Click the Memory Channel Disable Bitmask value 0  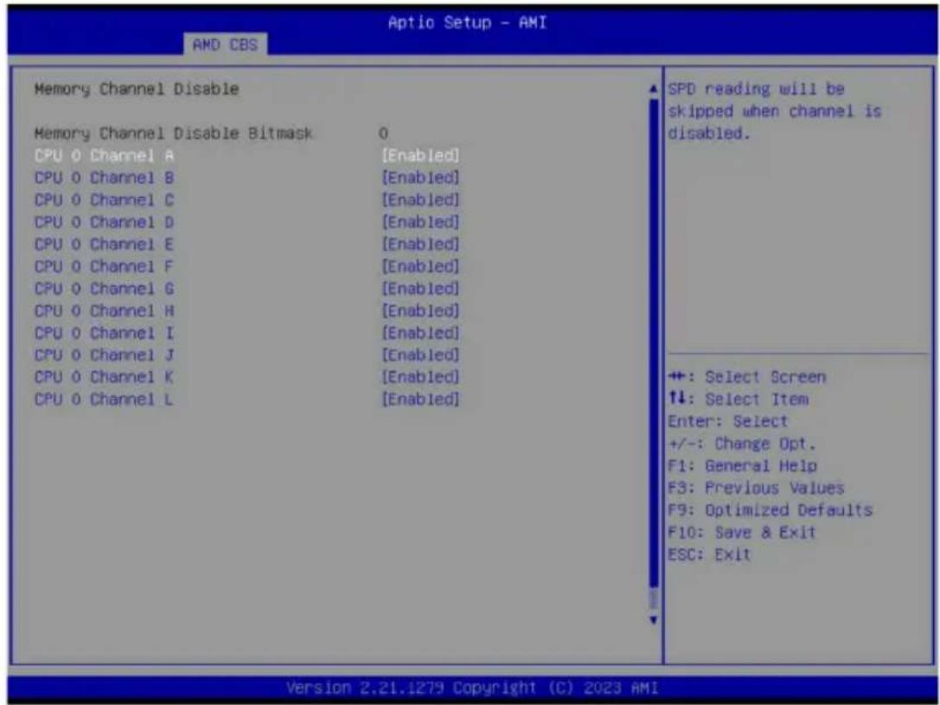coord(384,133)
